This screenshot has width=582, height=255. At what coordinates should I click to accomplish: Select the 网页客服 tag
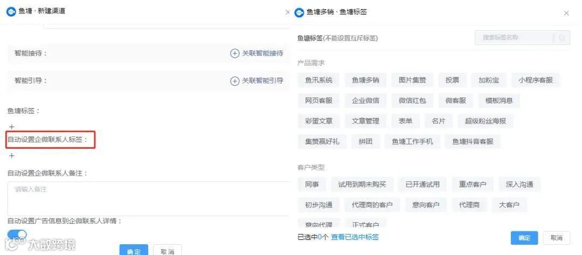click(319, 101)
